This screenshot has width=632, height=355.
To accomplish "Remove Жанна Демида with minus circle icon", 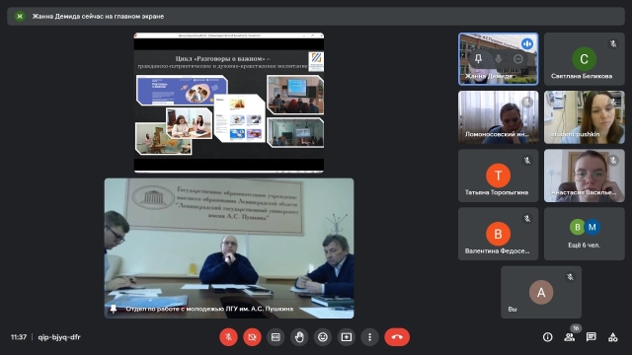I will point(518,59).
